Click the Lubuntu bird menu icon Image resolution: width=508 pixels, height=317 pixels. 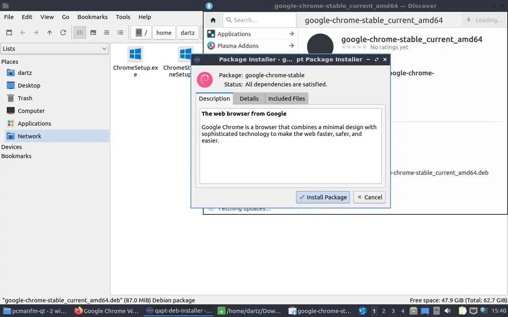[363, 311]
